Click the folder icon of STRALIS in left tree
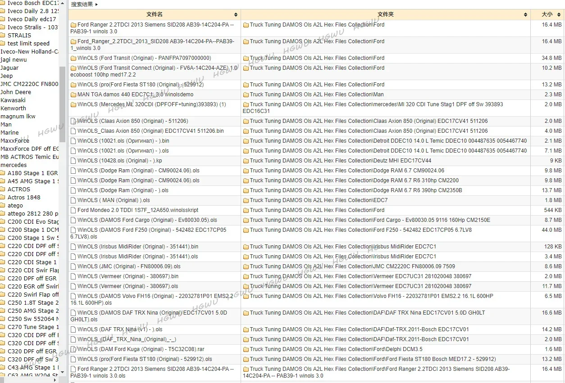 pos(3,35)
